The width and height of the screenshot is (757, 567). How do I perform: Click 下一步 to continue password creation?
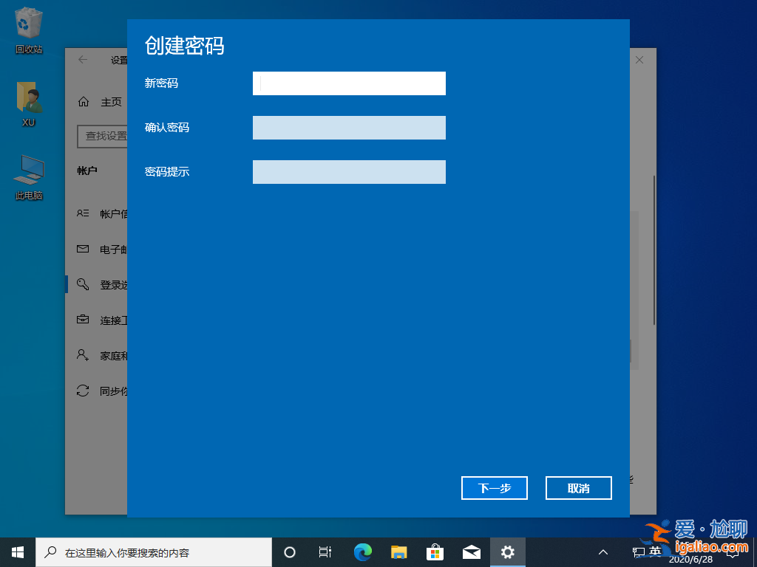(x=494, y=488)
